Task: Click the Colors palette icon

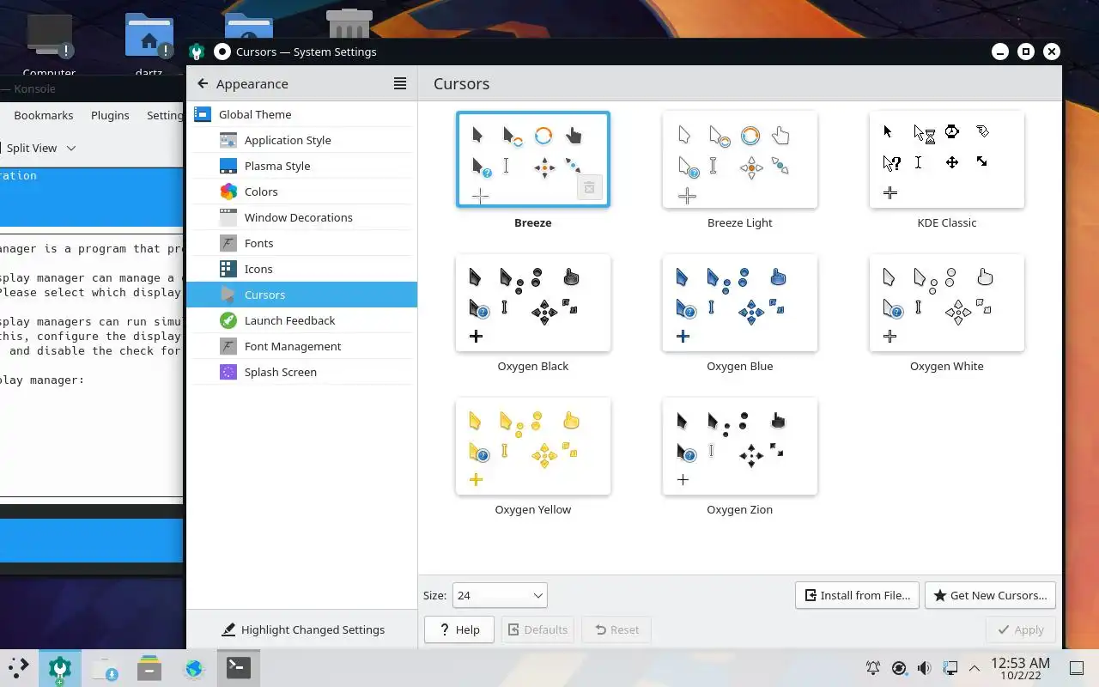Action: point(228,192)
